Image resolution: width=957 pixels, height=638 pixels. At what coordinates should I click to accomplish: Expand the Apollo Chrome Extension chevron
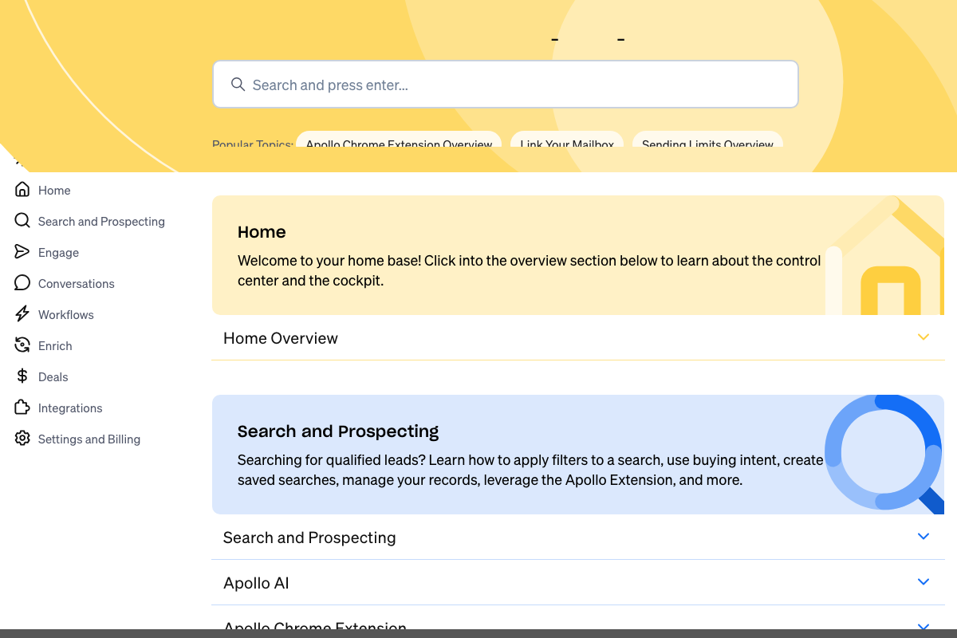coord(924,626)
